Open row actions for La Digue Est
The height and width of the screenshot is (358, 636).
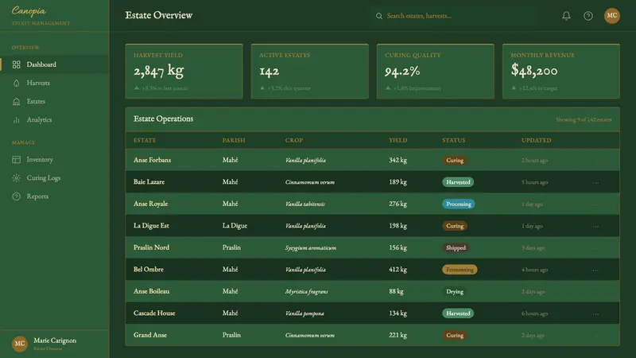595,227
